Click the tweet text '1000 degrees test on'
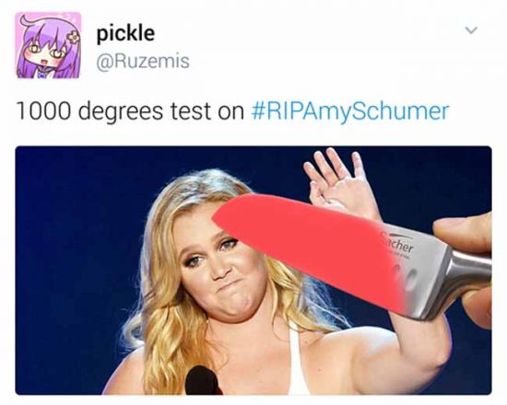Screen dimensions: 507x405 131,111
